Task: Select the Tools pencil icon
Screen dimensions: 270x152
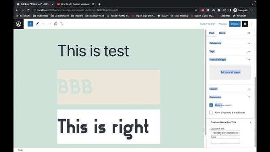Action: tap(38, 24)
